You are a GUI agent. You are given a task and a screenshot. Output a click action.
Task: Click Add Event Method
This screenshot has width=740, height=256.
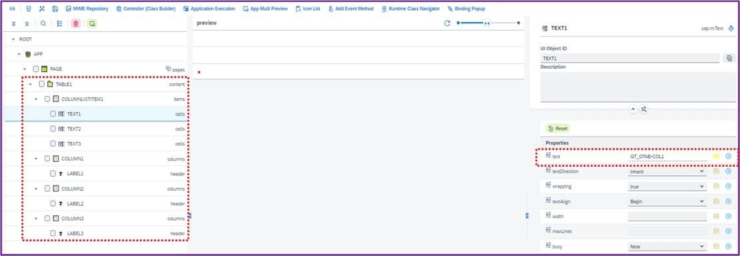[x=351, y=9]
